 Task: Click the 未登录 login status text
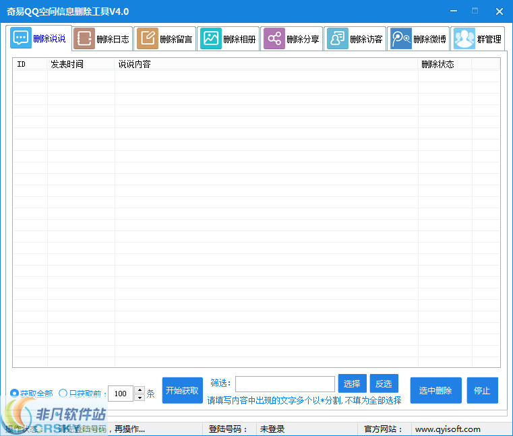272,429
